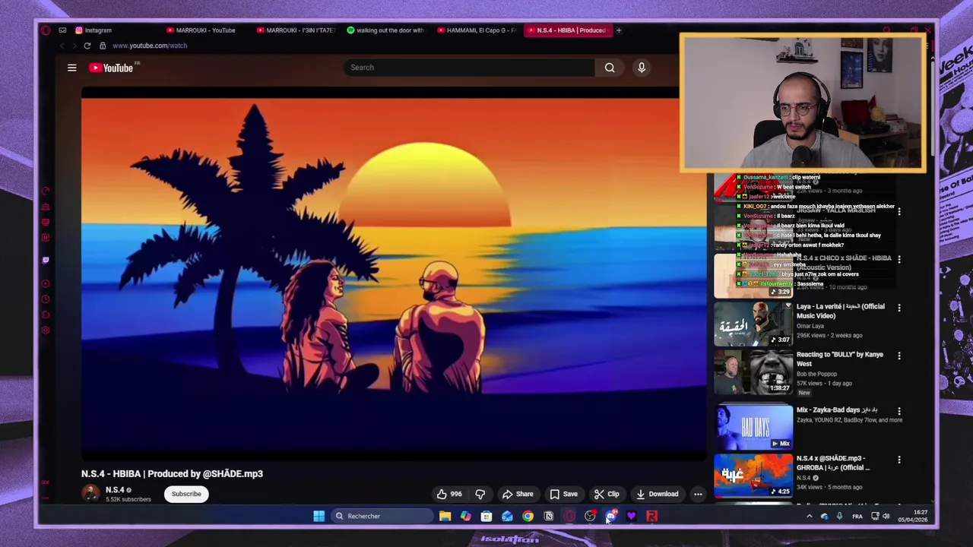Image resolution: width=973 pixels, height=547 pixels.
Task: Open more actions ellipsis below the video
Action: 698,494
